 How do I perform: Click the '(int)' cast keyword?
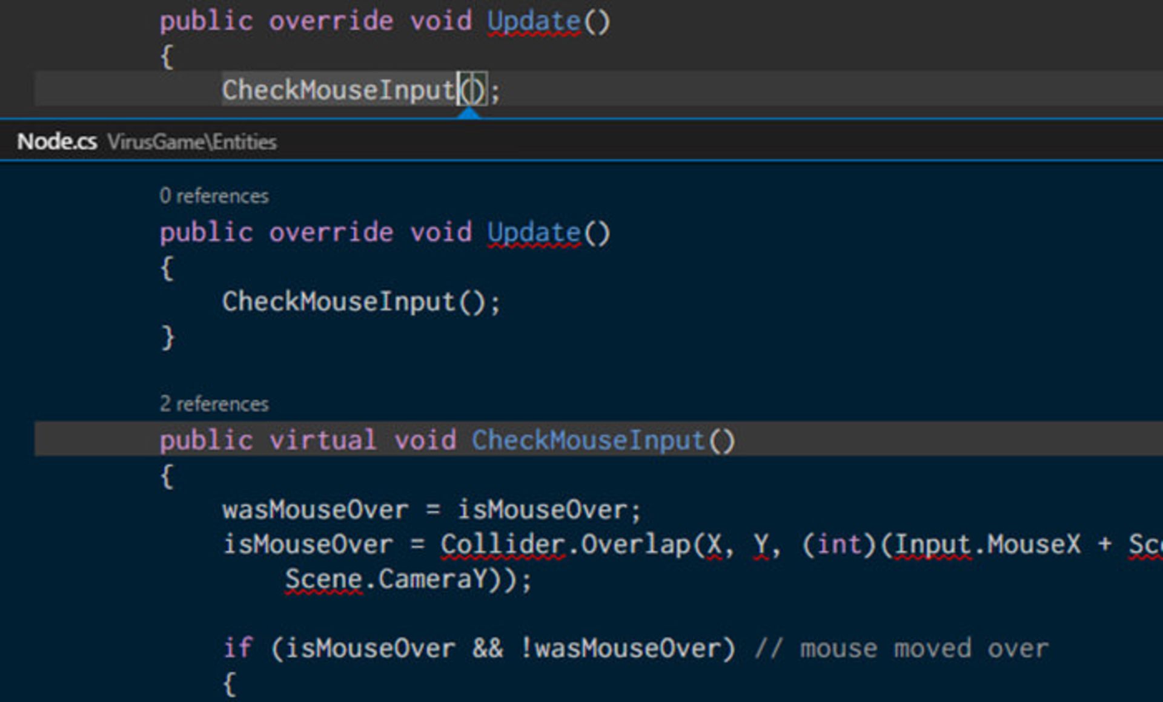click(840, 545)
